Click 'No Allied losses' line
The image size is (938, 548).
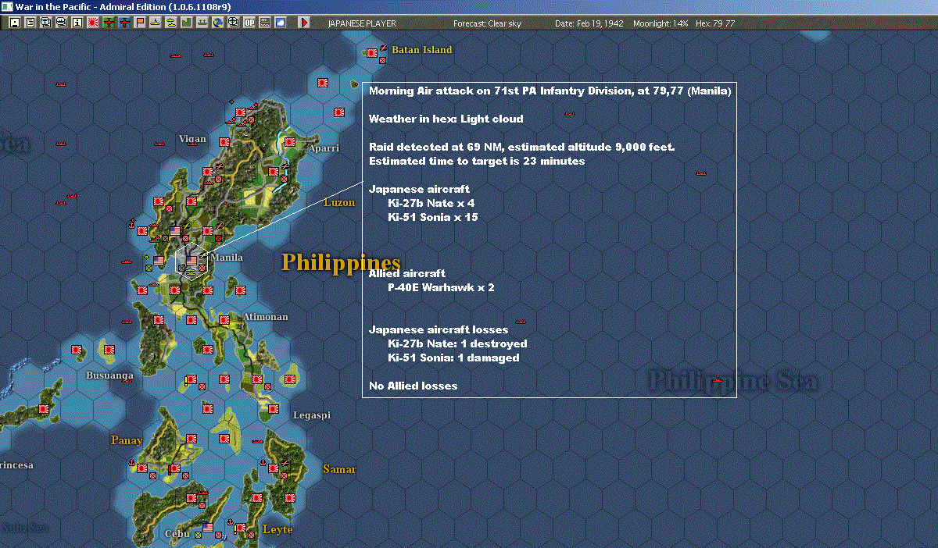(413, 386)
